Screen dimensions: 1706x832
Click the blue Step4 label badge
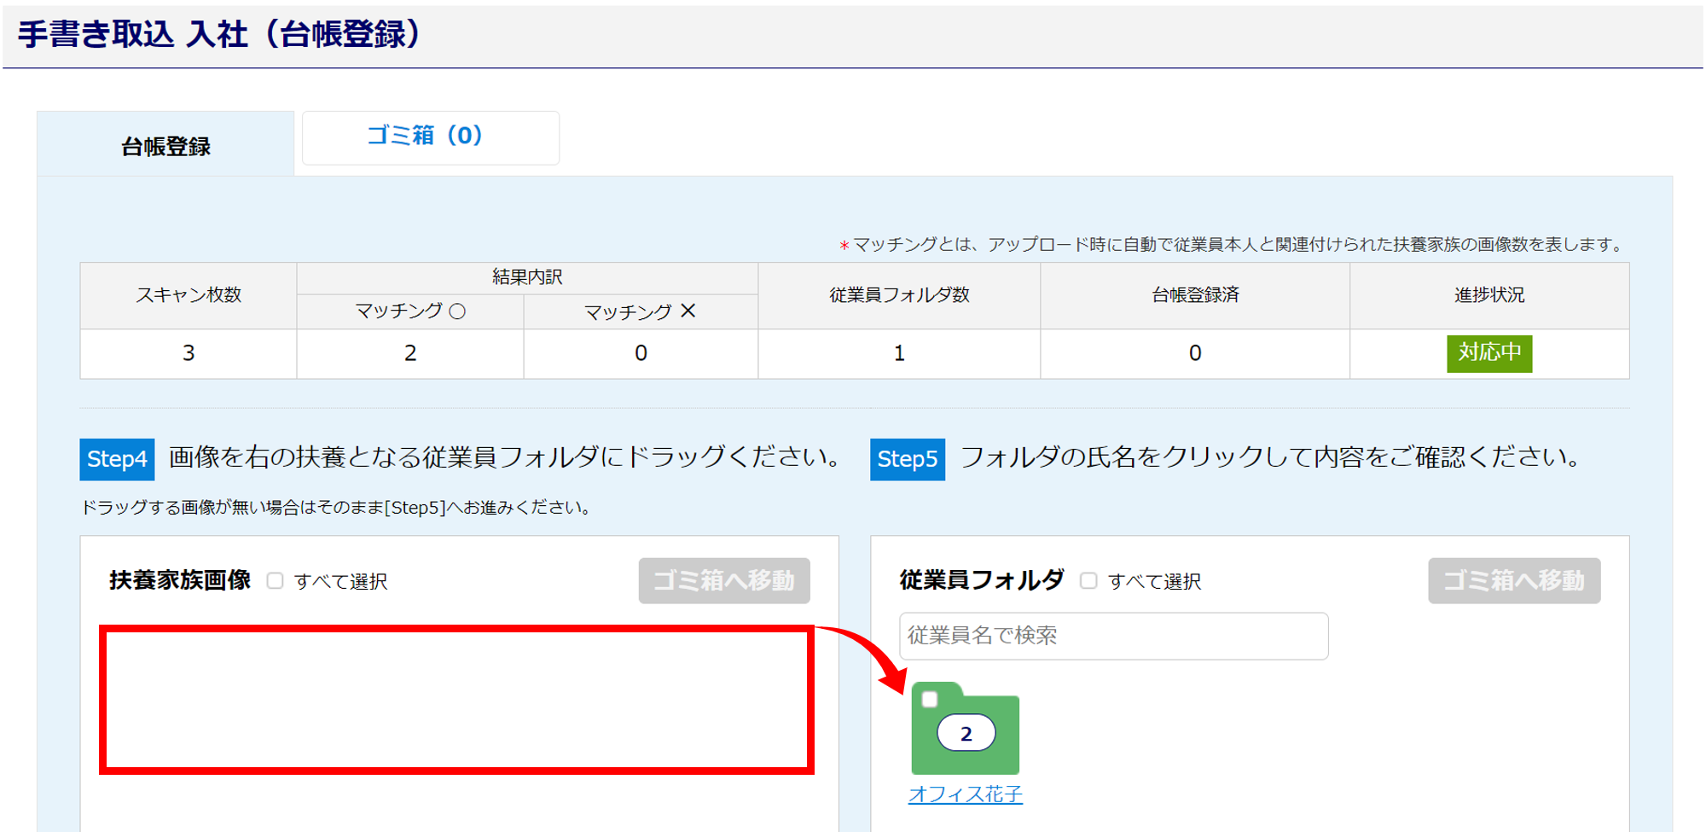tap(117, 459)
